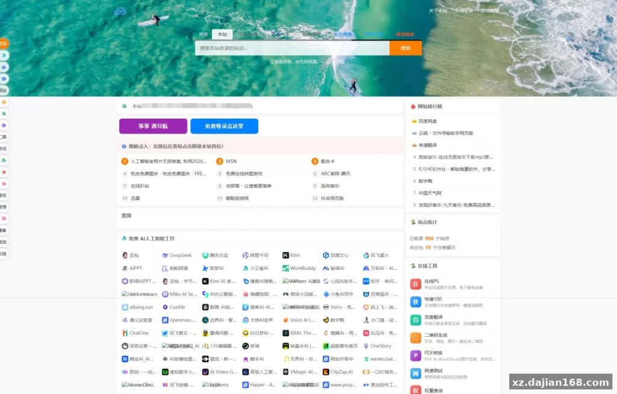Open the DeepSeek site icon
This screenshot has height=394, width=617.
coord(165,255)
